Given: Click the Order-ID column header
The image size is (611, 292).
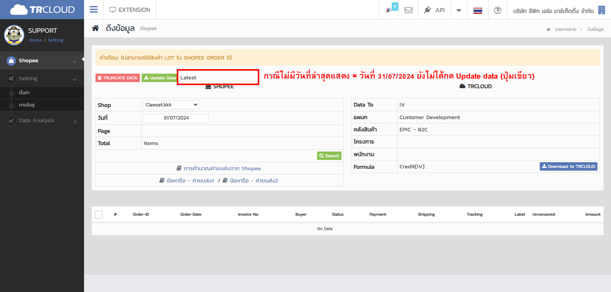Looking at the screenshot, I should click(141, 215).
